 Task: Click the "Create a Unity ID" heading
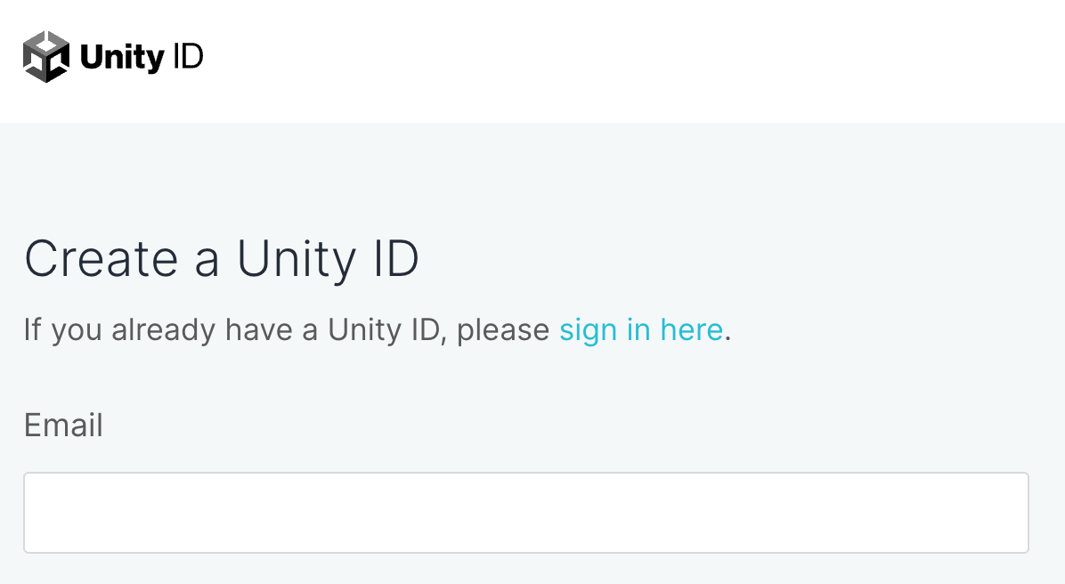pyautogui.click(x=221, y=260)
